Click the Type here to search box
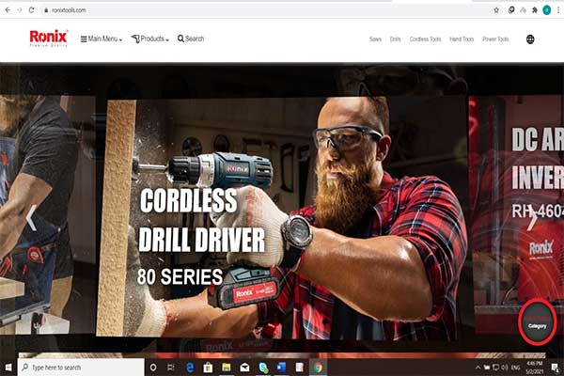This screenshot has width=564, height=376. coord(81,368)
